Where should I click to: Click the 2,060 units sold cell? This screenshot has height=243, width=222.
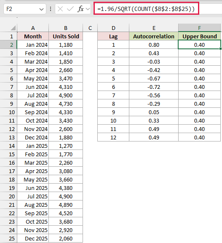click(66, 238)
